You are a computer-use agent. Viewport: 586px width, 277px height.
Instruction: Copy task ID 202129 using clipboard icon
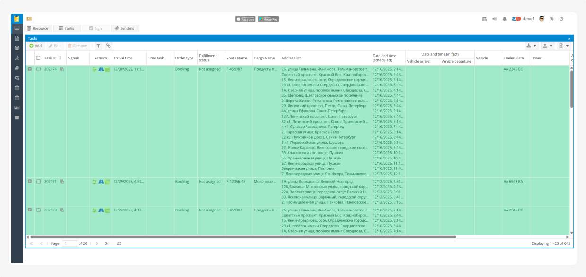(x=62, y=210)
